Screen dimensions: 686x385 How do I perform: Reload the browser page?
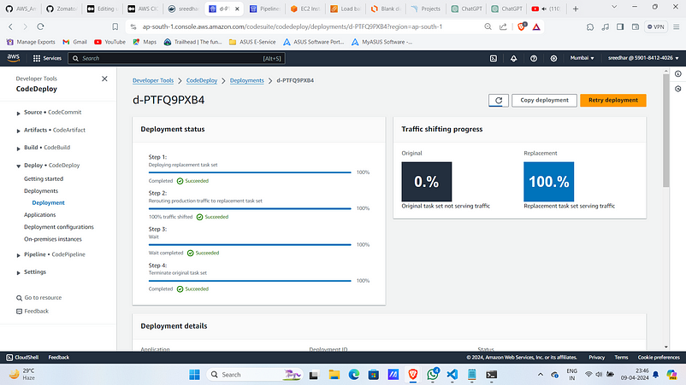pyautogui.click(x=40, y=26)
